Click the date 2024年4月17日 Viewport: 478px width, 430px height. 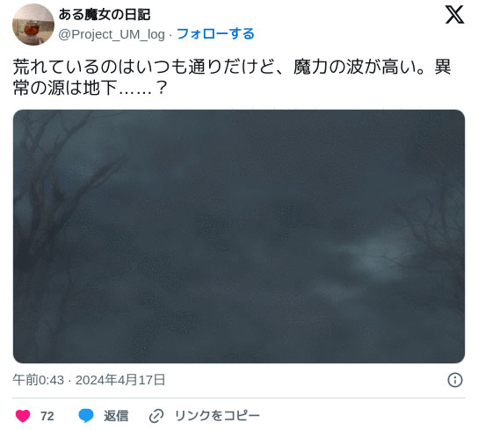pos(120,380)
